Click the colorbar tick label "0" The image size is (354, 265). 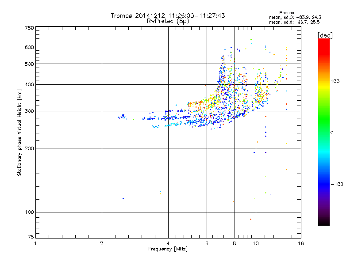(332, 133)
